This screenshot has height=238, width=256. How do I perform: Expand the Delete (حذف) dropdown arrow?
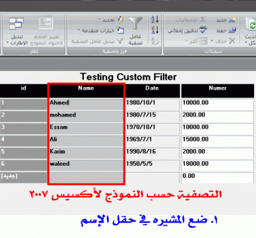(212, 41)
